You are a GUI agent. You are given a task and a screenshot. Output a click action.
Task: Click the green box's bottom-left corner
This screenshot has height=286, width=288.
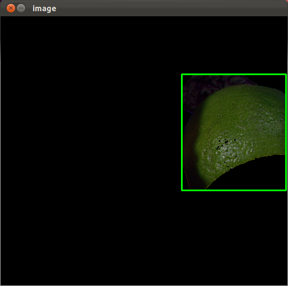click(182, 190)
